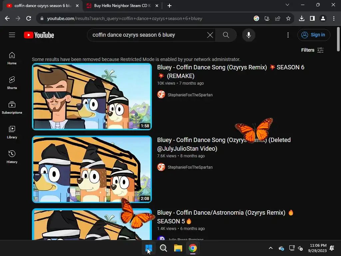Open the 11:06 PM clock calendar
Viewport: 341px width, 256px height.
coord(317,248)
